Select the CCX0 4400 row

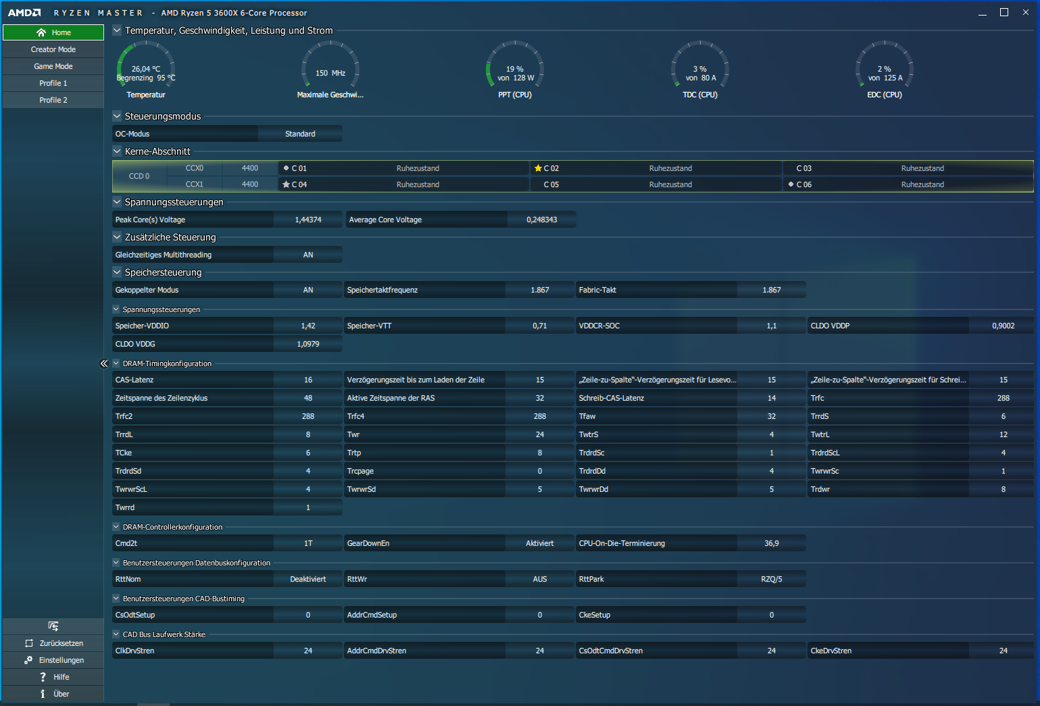[222, 168]
